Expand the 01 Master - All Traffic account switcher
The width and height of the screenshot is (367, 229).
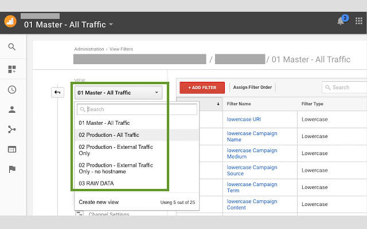[x=68, y=25]
